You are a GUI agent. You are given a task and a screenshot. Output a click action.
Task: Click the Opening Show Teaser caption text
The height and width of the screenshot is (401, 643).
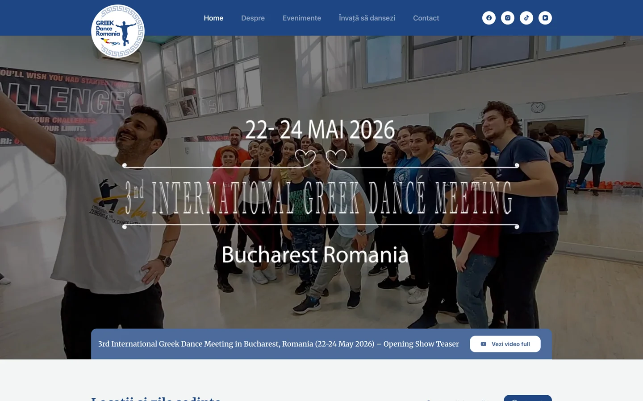(x=279, y=344)
